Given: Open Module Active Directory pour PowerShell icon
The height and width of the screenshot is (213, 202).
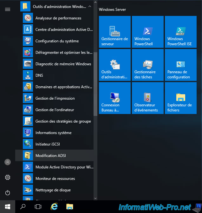Looking at the screenshot, I should point(28,167).
